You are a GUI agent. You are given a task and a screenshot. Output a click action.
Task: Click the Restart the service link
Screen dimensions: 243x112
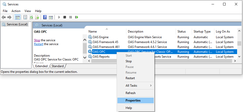click(39, 44)
